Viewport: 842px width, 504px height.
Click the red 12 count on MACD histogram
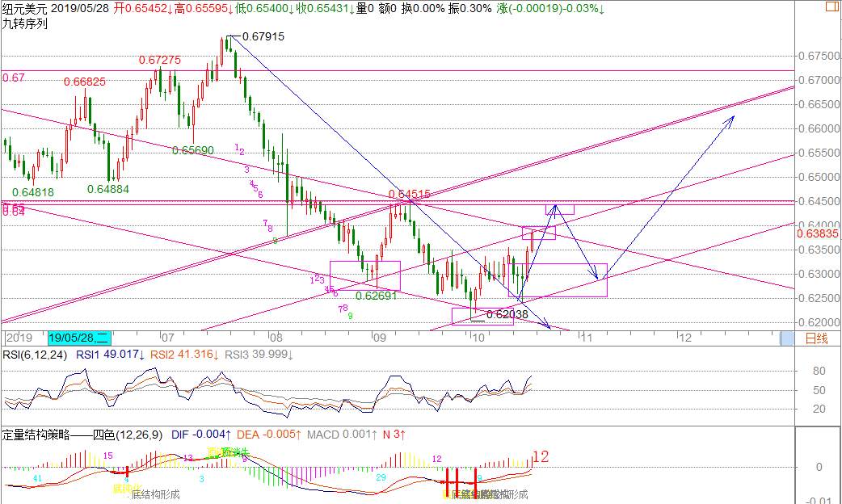tap(541, 457)
